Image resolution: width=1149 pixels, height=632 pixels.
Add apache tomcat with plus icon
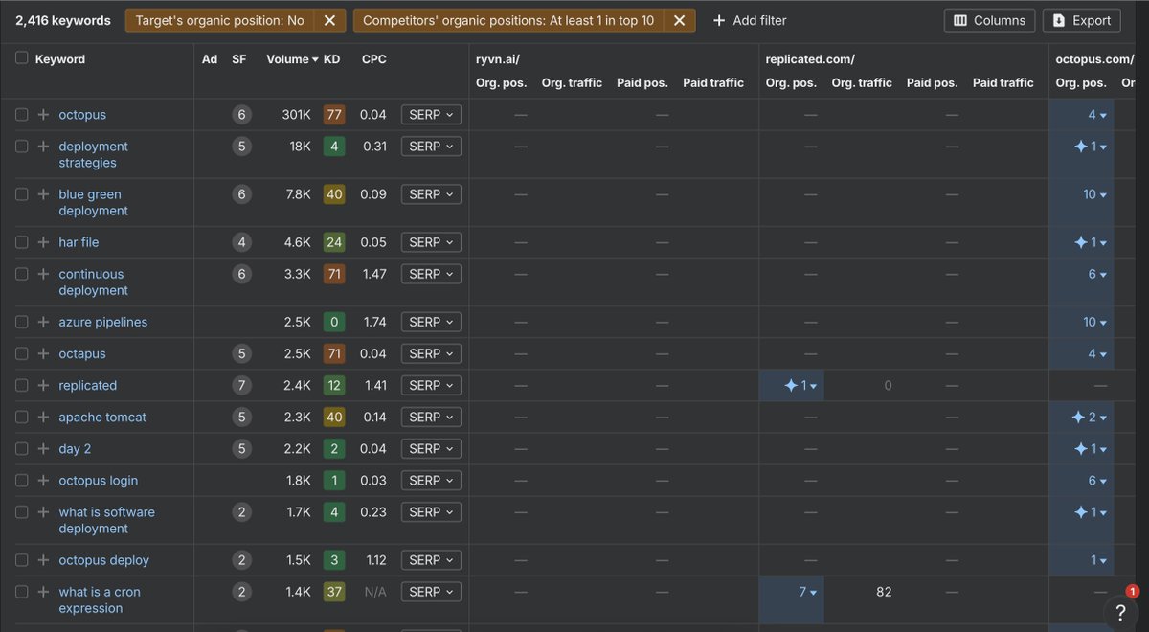click(x=43, y=417)
